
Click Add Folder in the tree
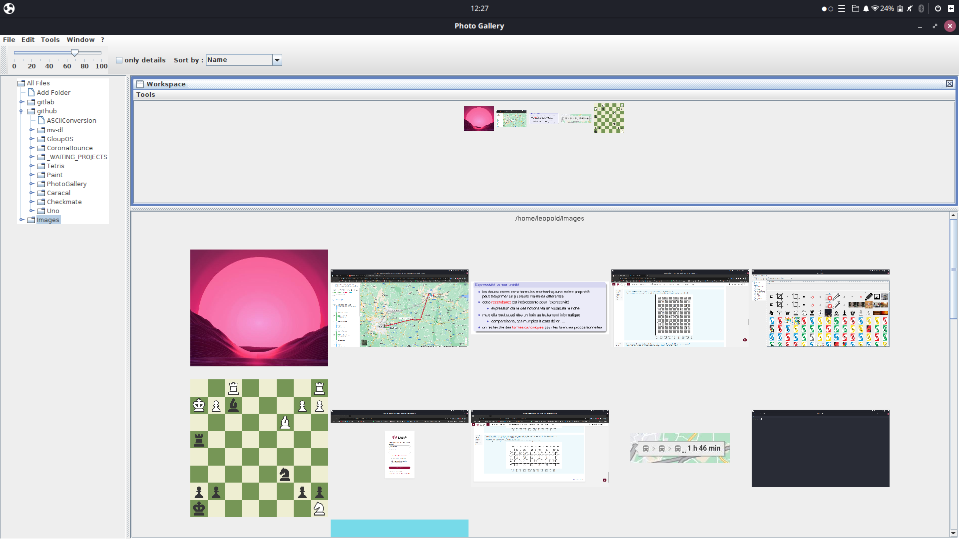(x=53, y=93)
